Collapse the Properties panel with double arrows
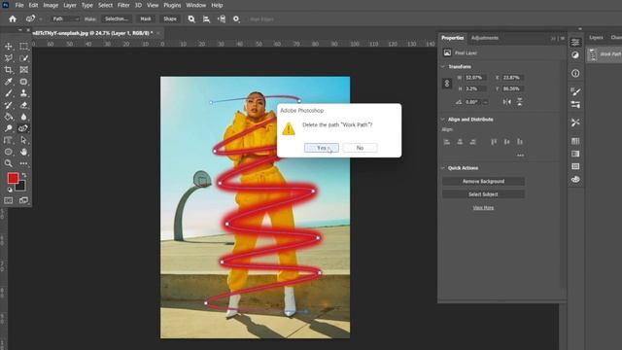This screenshot has height=350, width=622. click(553, 38)
